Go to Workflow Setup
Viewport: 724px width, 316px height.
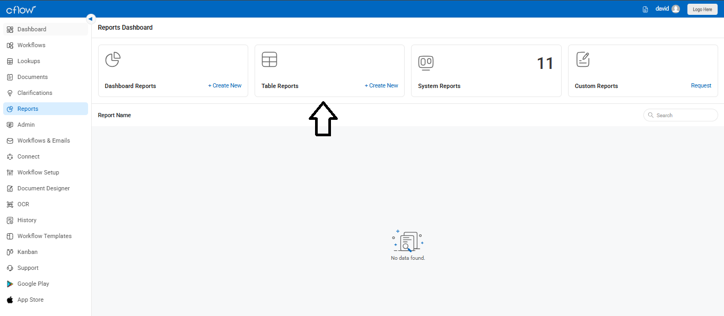(46, 172)
